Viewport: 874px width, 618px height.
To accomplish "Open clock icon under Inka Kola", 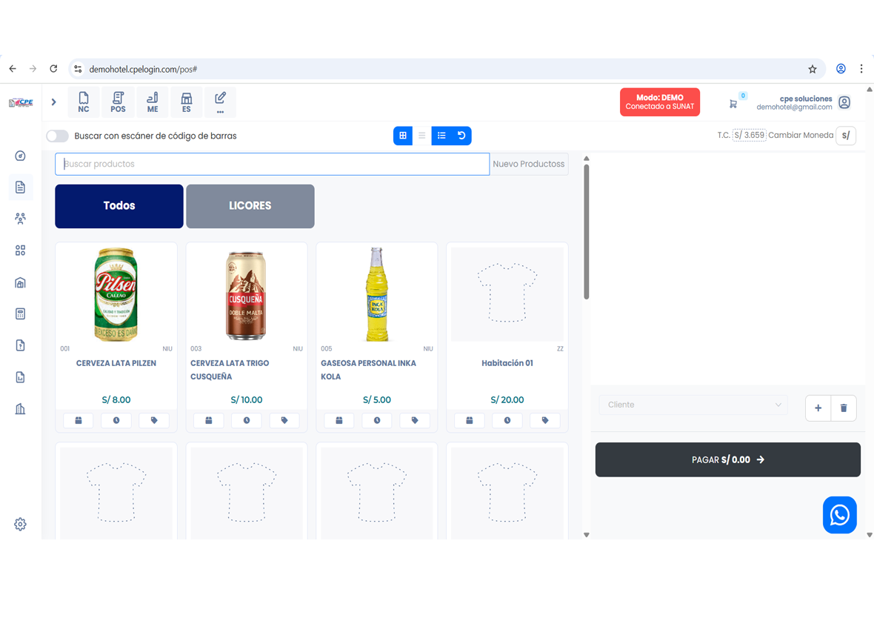I will pos(377,420).
